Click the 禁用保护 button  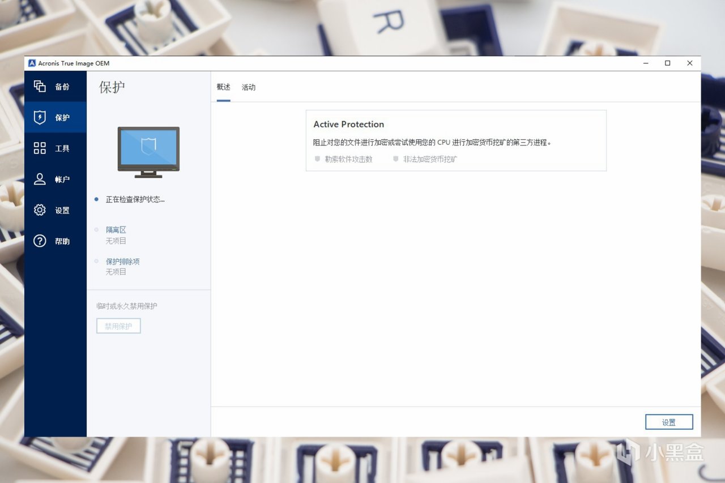click(118, 326)
